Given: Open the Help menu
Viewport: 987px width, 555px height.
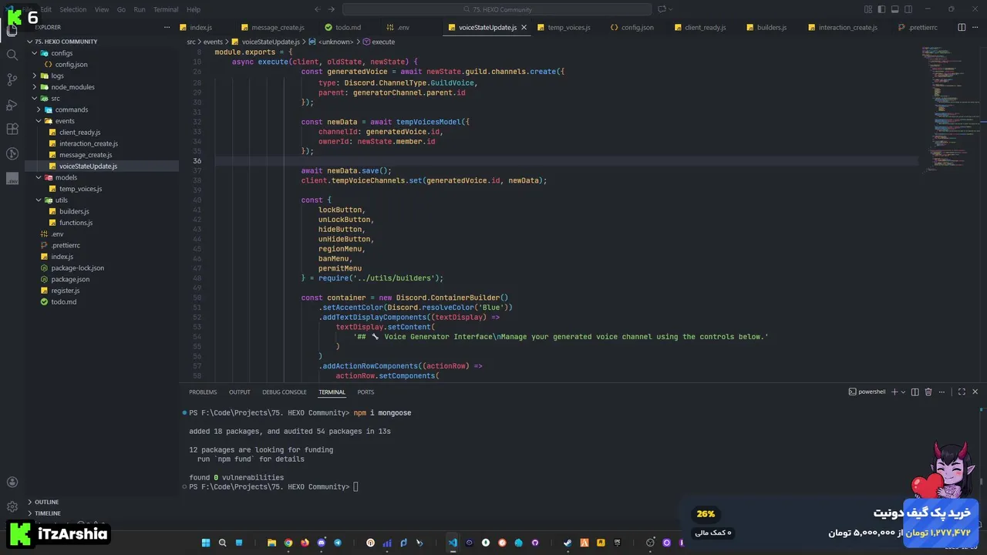Looking at the screenshot, I should [x=194, y=9].
